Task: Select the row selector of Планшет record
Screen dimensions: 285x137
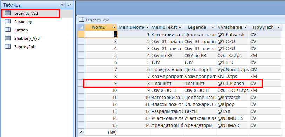Action: tap(81, 84)
